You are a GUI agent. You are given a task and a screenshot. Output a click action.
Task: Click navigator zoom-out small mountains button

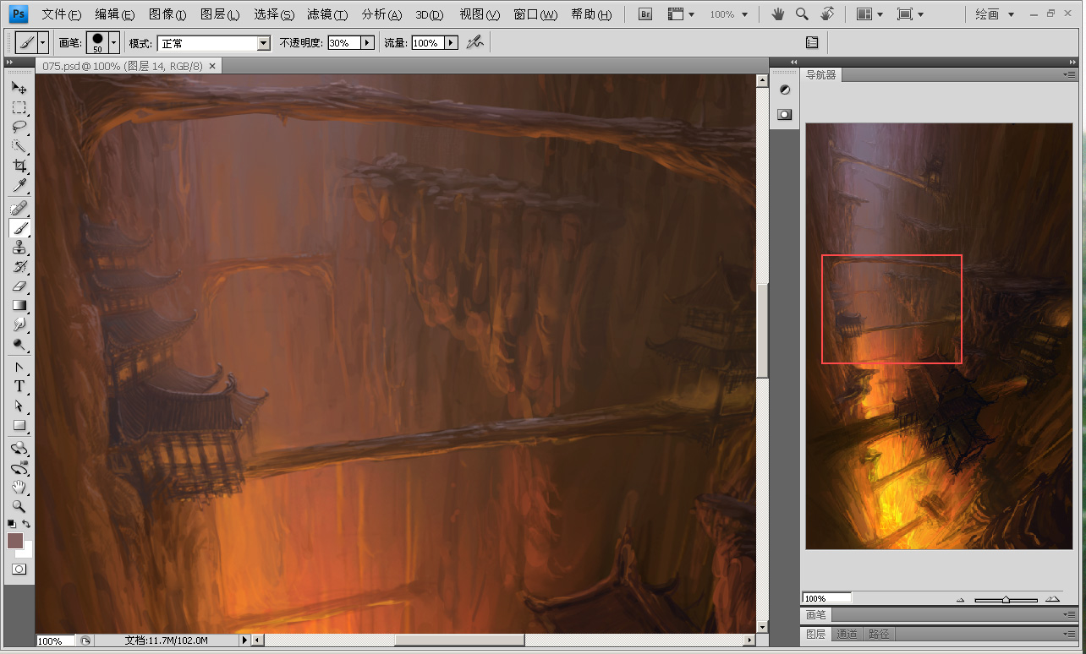point(960,599)
